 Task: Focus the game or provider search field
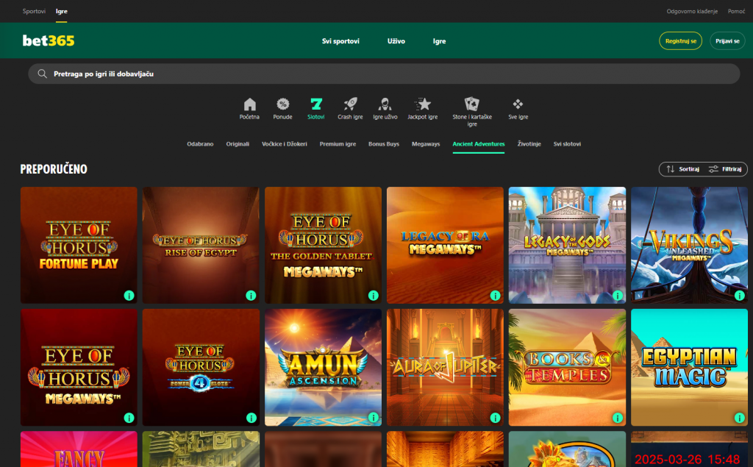384,74
